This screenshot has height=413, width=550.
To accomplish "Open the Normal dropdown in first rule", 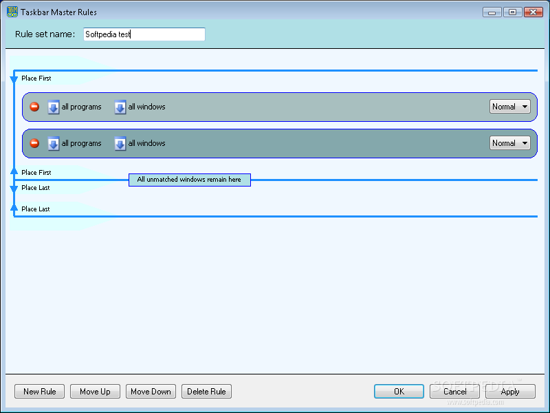I will (509, 107).
